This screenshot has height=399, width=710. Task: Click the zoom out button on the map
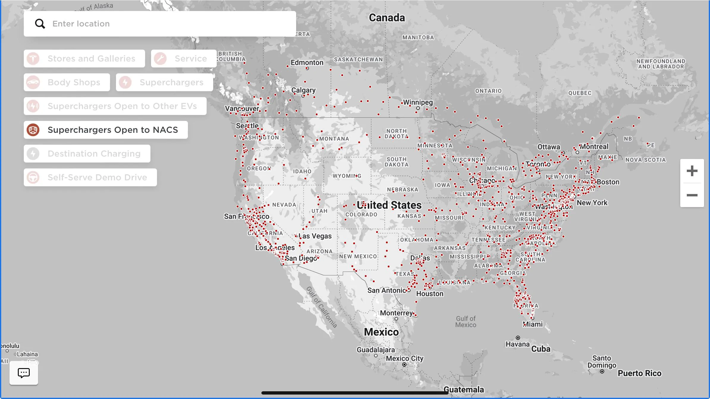tap(692, 195)
